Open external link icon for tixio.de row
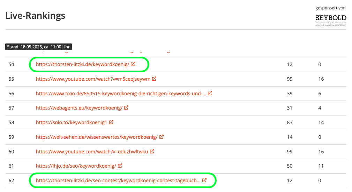Screen dimensions: 352x192 tap(210, 93)
